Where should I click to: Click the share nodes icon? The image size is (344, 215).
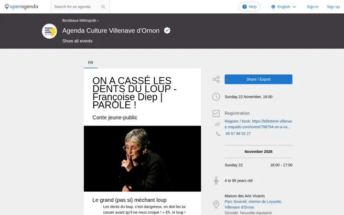click(216, 79)
